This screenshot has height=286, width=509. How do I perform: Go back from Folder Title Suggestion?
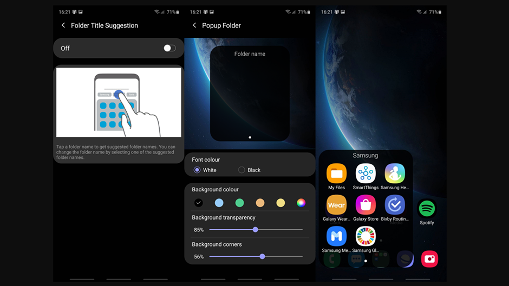(x=63, y=25)
